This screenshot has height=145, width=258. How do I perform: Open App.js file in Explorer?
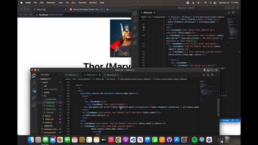coord(48,116)
